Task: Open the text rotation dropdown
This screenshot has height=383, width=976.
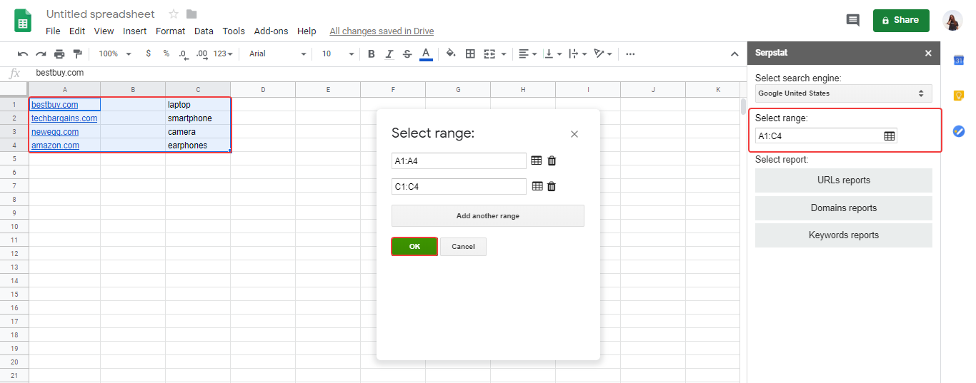Action: point(604,54)
